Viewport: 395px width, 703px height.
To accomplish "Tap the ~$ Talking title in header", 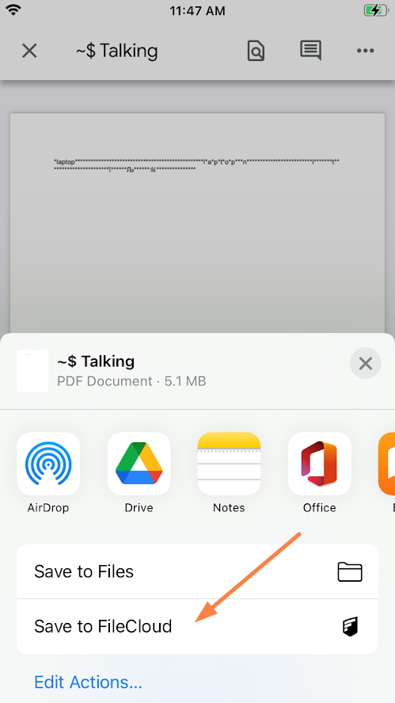I will pyautogui.click(x=117, y=51).
